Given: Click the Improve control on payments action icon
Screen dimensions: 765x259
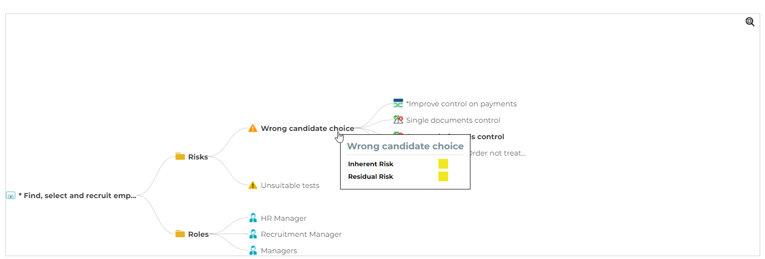Looking at the screenshot, I should [398, 103].
